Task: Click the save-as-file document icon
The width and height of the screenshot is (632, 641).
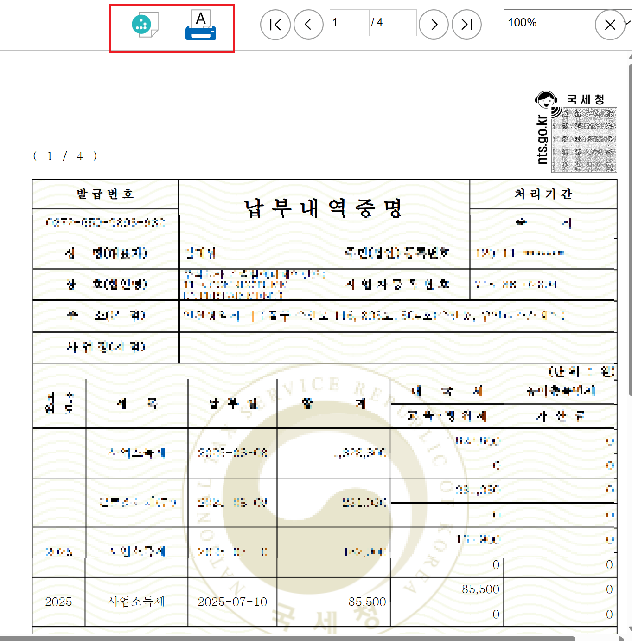Action: click(145, 25)
